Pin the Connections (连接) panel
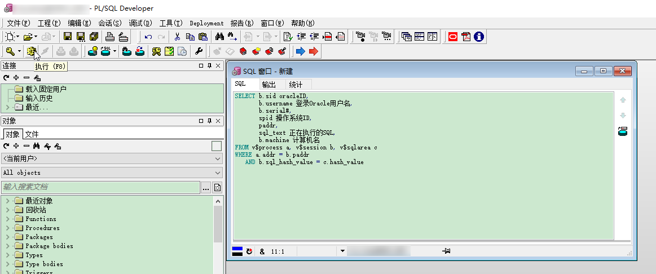 (210, 65)
